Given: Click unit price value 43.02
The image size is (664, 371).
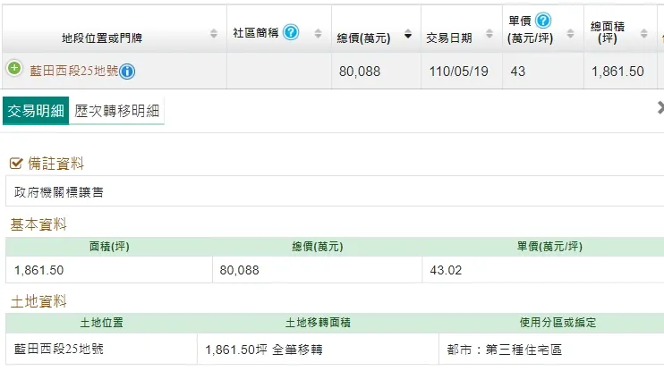Looking at the screenshot, I should (446, 270).
